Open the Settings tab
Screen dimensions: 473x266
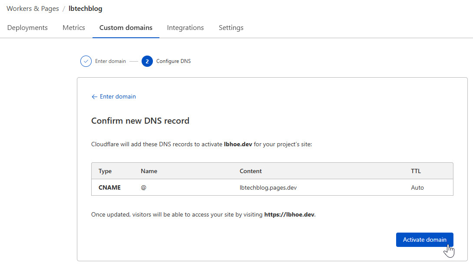[x=231, y=28]
